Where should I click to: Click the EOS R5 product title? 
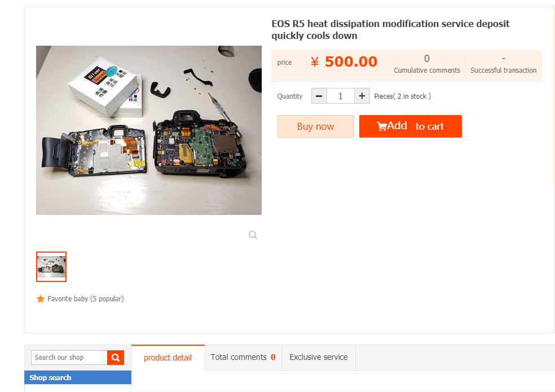[390, 30]
